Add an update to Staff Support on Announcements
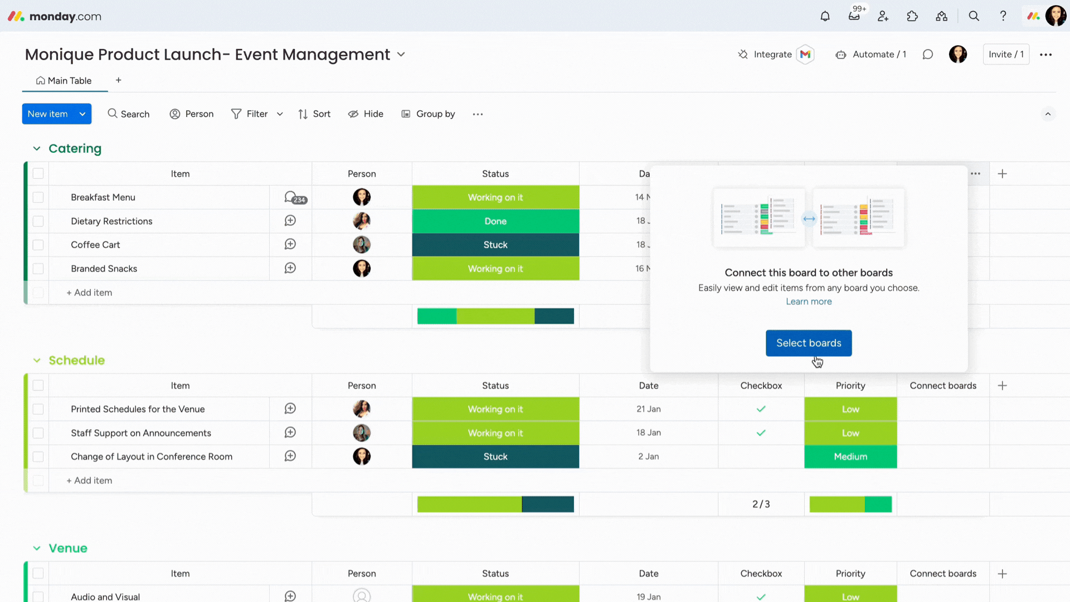The height and width of the screenshot is (602, 1070). point(290,433)
